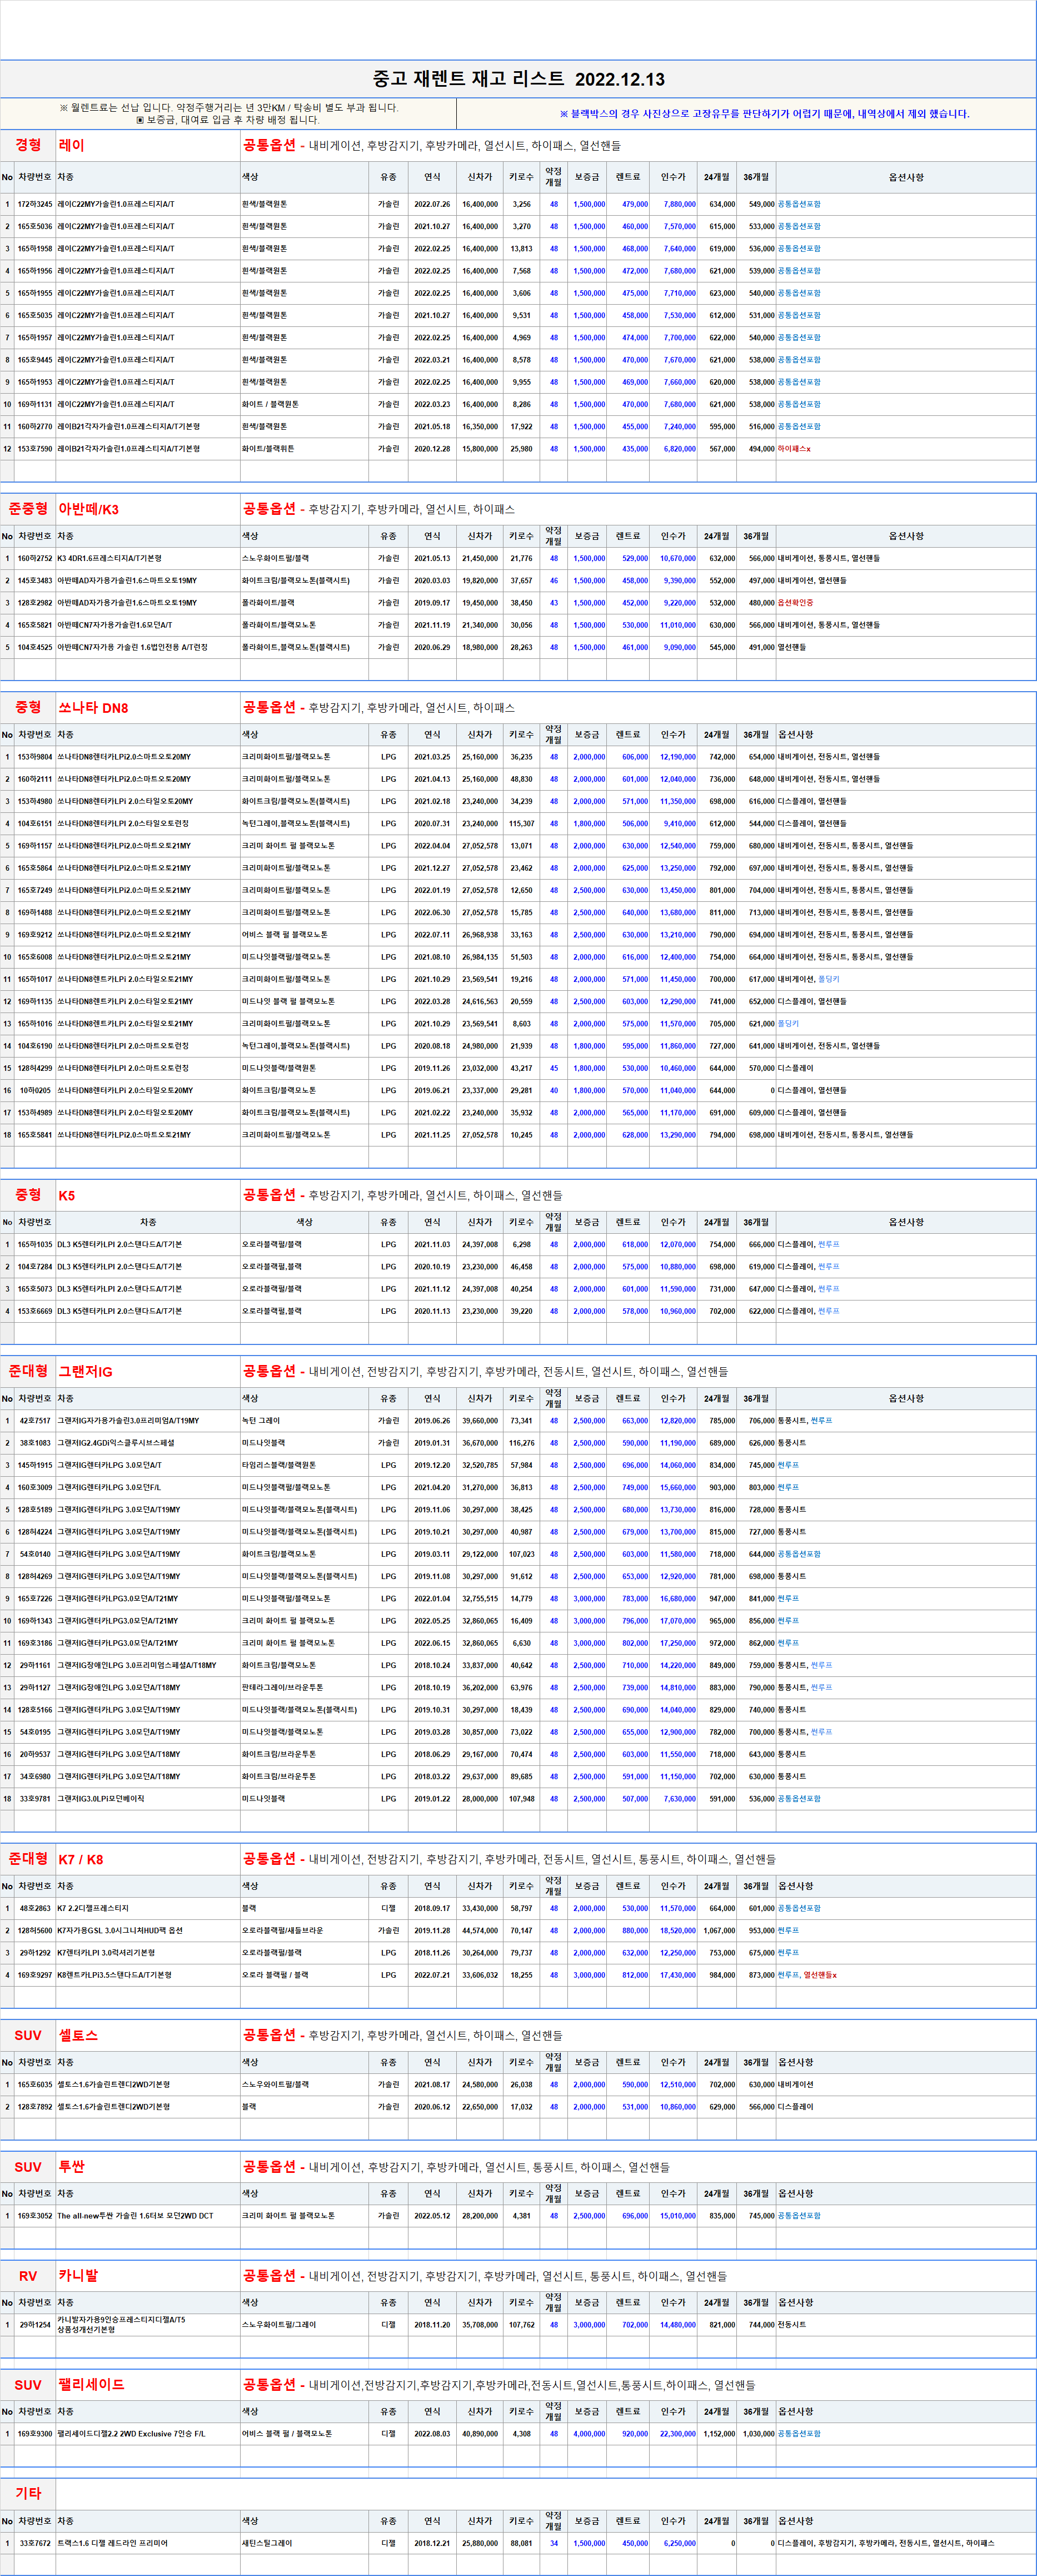
Task: Click model '그랜저IG2.4GDi익스클루시브스페셜'
Action: click(x=116, y=1443)
